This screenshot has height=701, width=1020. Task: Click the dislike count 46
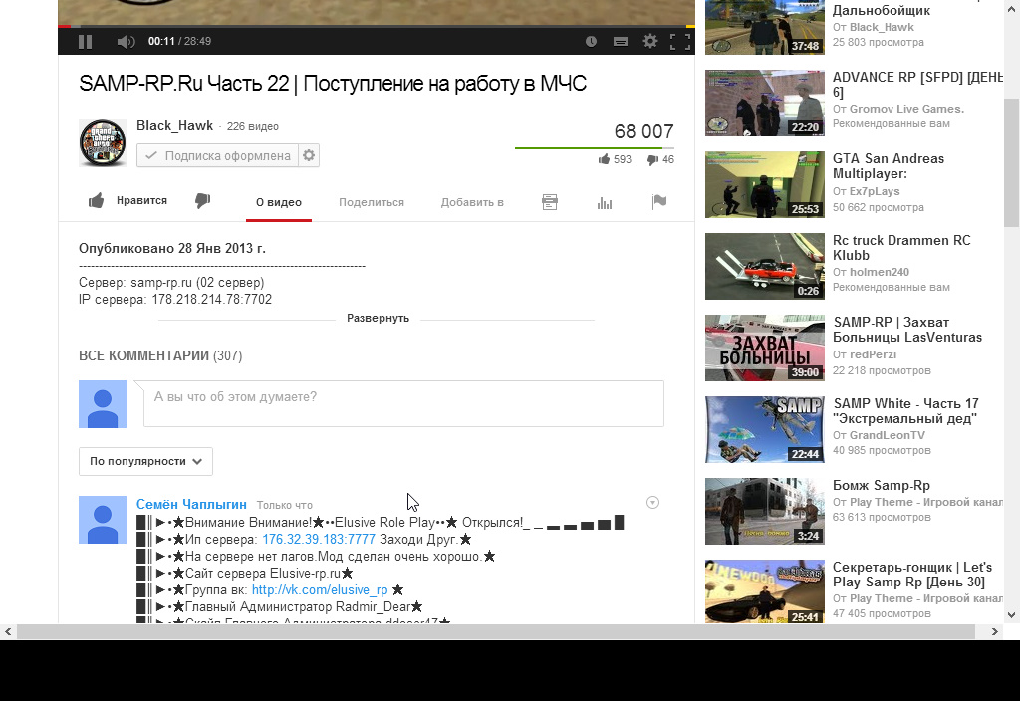point(660,159)
